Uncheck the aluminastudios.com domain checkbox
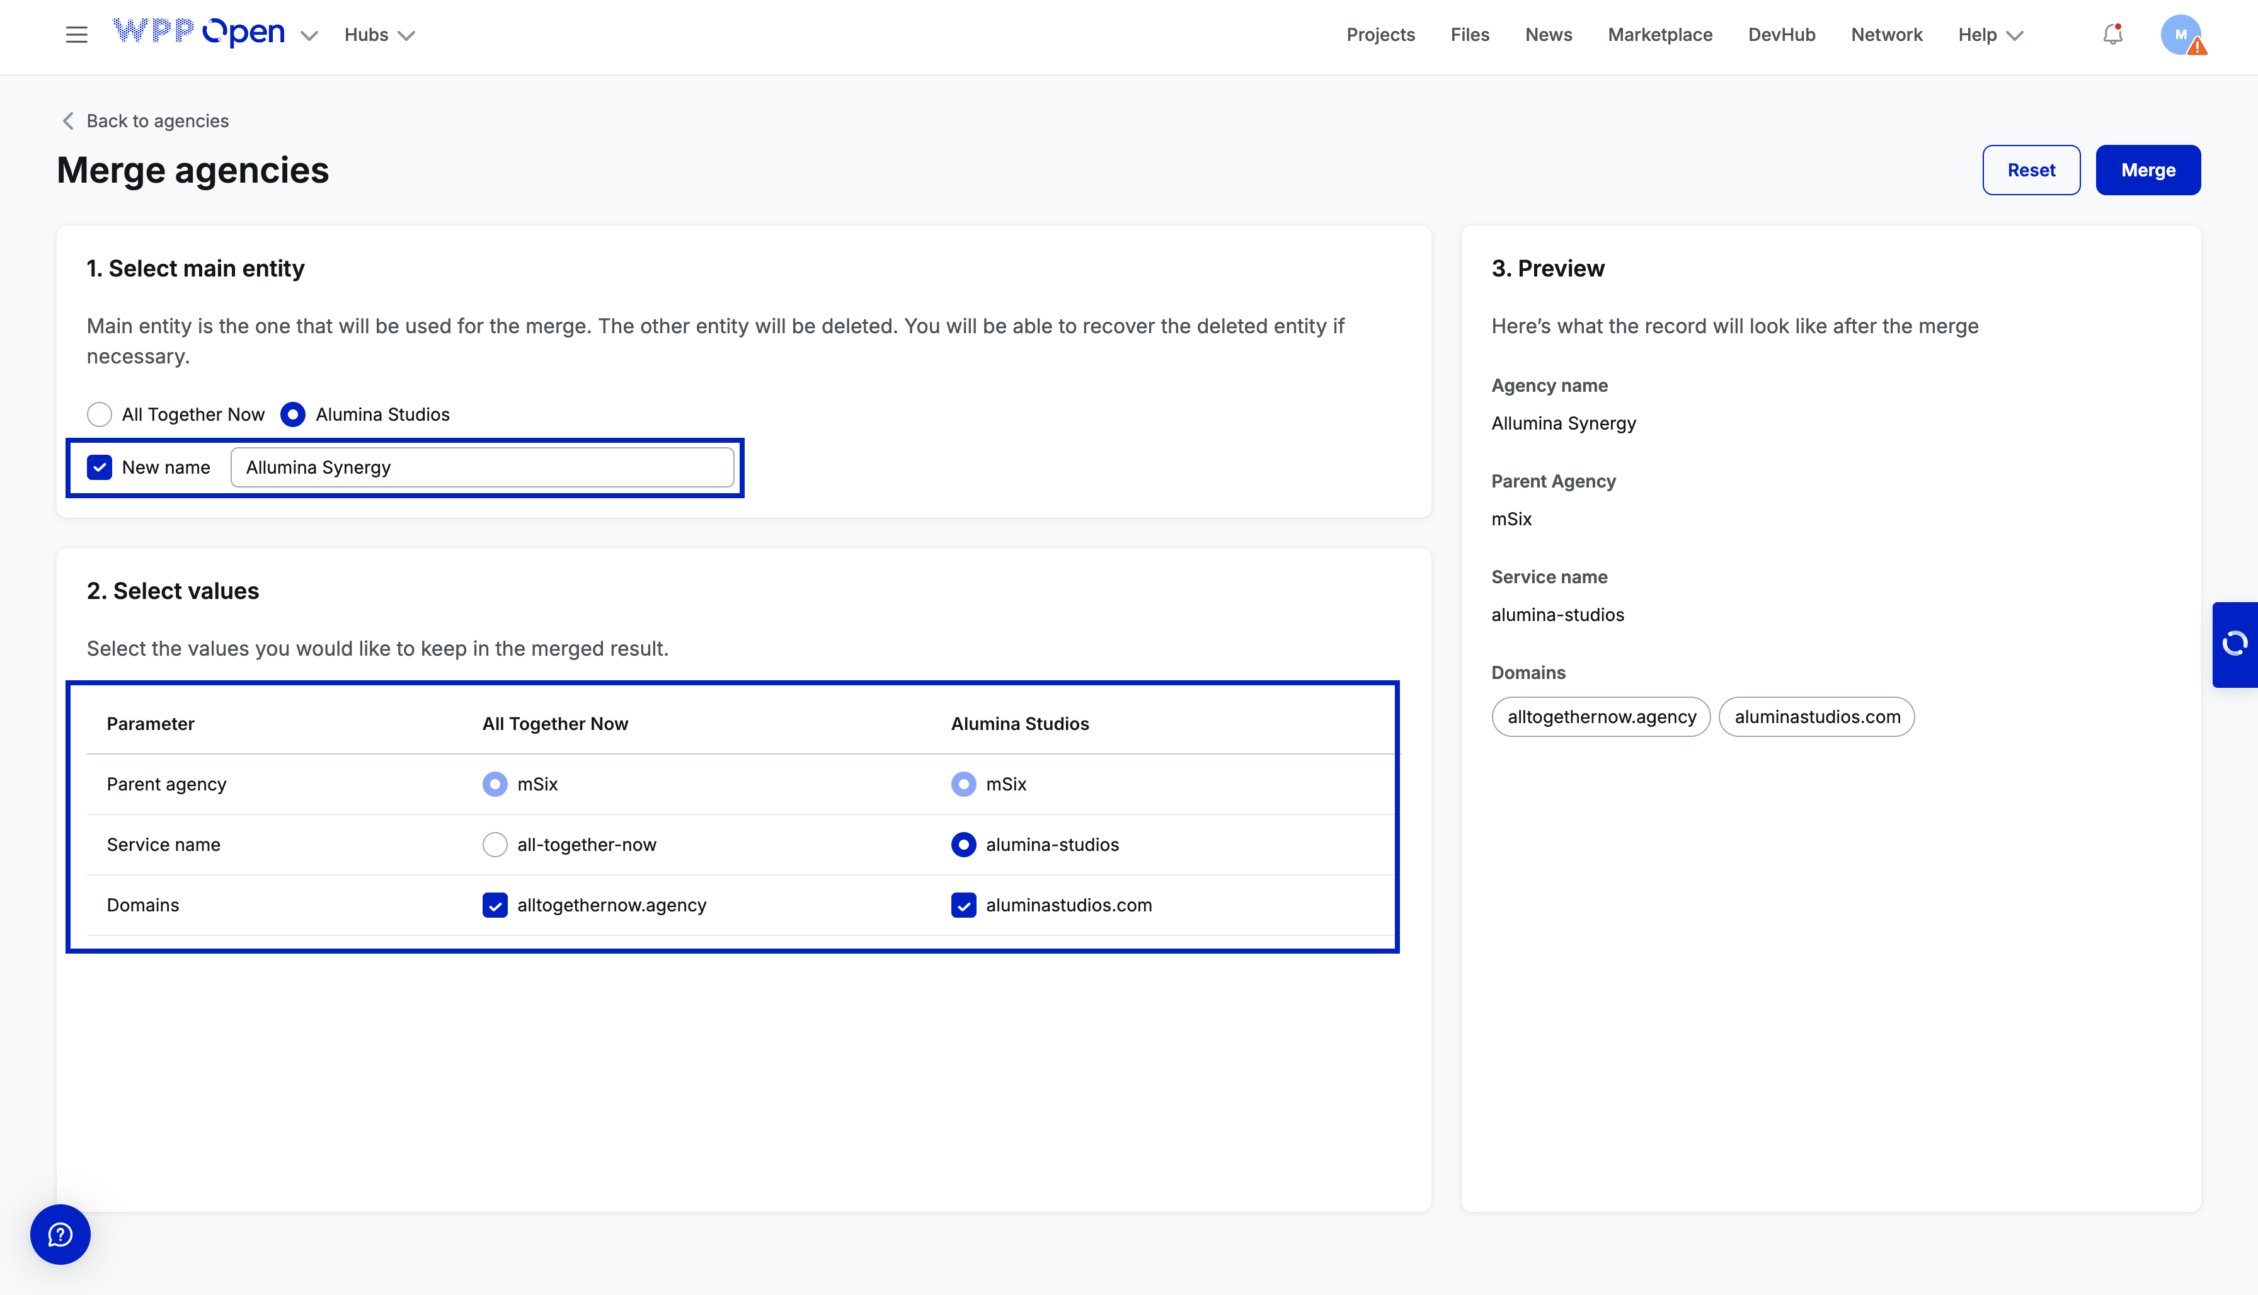Viewport: 2258px width, 1295px height. click(963, 904)
